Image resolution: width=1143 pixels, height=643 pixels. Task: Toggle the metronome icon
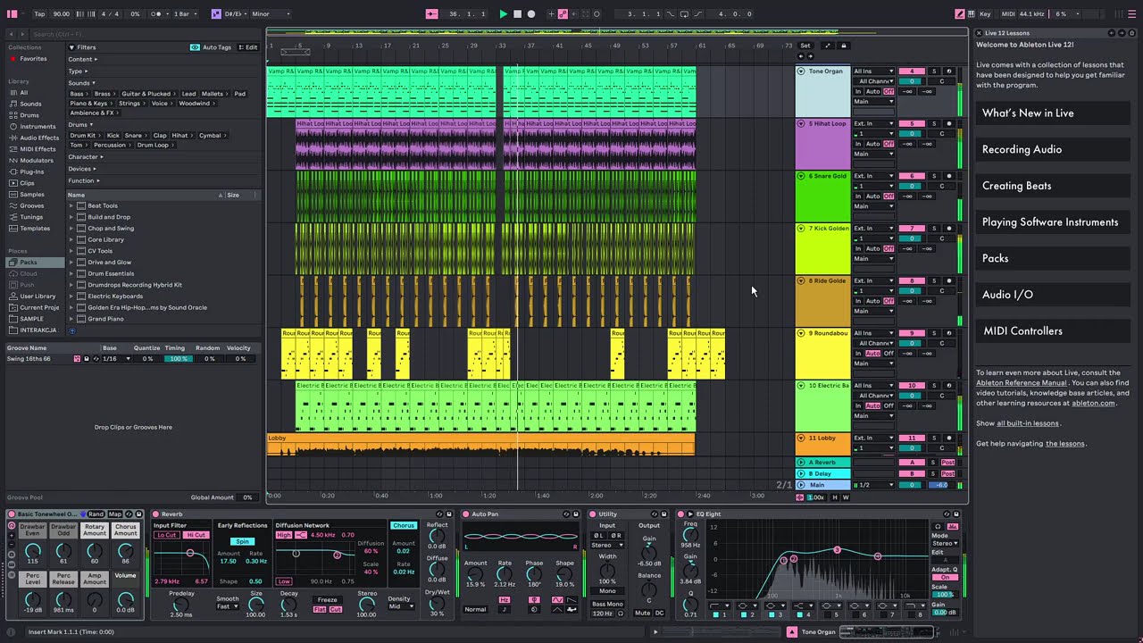(x=158, y=14)
